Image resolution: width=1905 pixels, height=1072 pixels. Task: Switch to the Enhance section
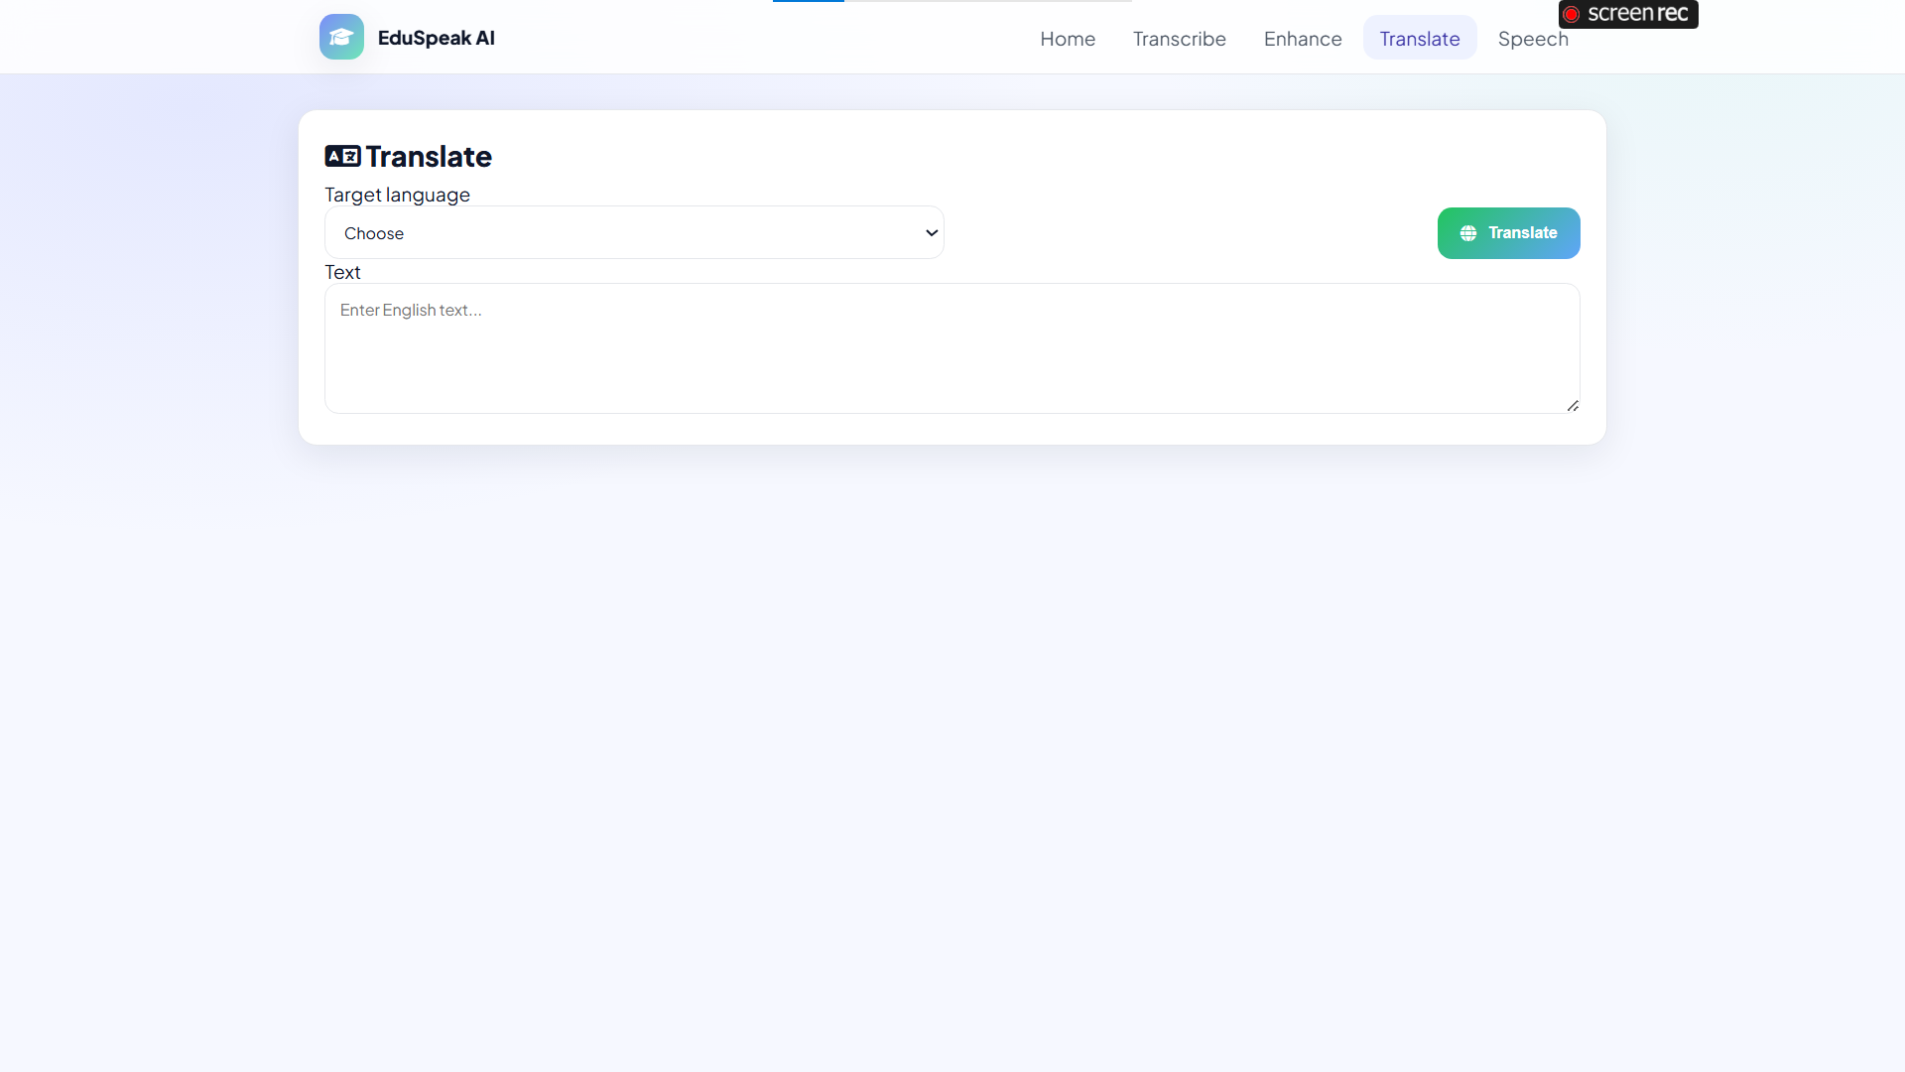1302,39
